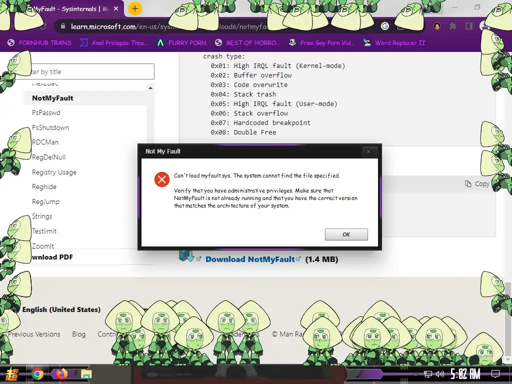Open the Previous Versions footer link
Screen dimensions: 512x384
click(34, 334)
